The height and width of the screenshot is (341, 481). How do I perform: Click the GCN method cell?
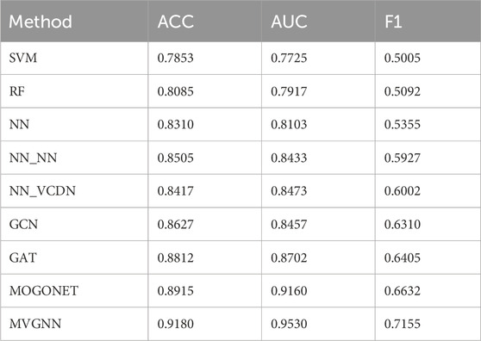click(23, 224)
